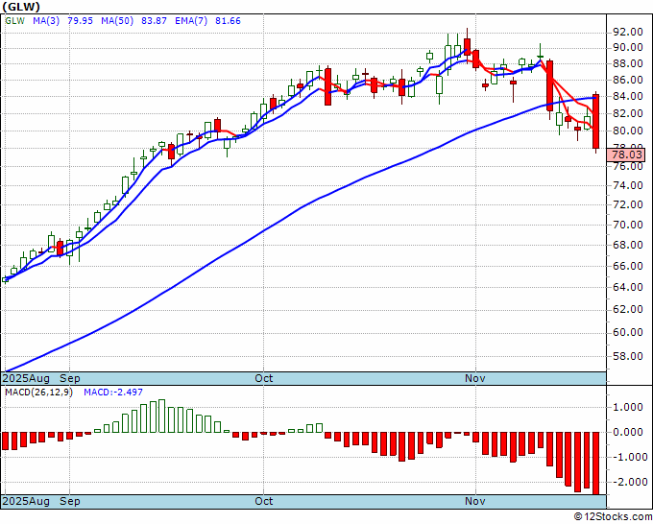Click the -1.000 MACD axis label
This screenshot has width=653, height=524.
[628, 458]
